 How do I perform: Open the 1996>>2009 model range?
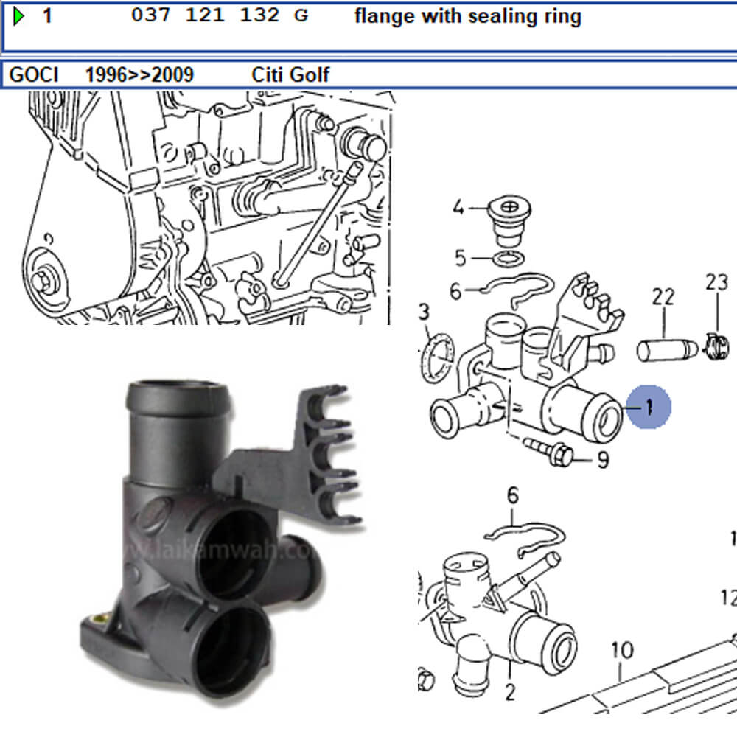tap(140, 74)
